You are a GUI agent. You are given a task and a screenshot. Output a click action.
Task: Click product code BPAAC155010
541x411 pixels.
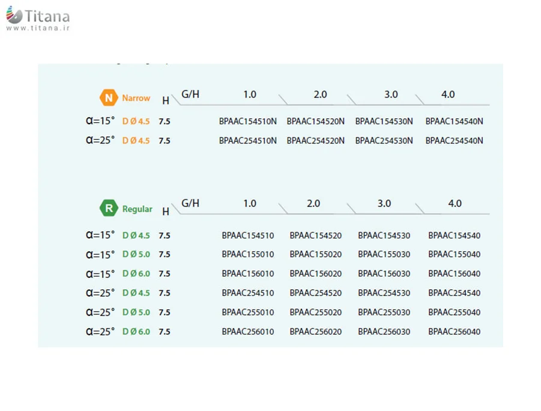click(x=248, y=254)
